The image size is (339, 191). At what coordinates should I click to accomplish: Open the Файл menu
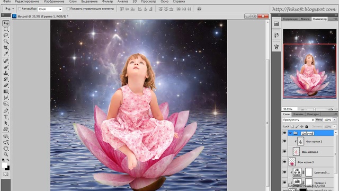(x=7, y=1)
